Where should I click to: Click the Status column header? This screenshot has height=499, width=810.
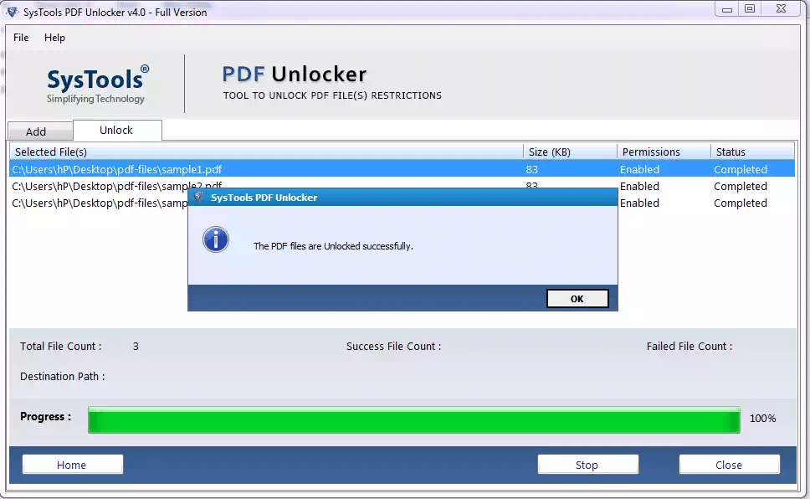752,152
